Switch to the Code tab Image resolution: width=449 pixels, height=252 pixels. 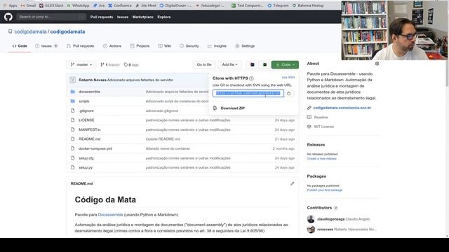20,46
